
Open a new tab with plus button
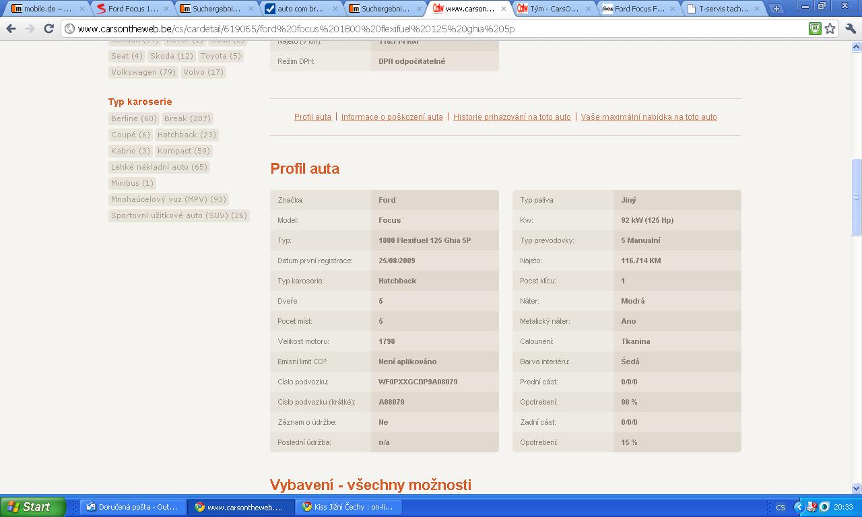(776, 9)
